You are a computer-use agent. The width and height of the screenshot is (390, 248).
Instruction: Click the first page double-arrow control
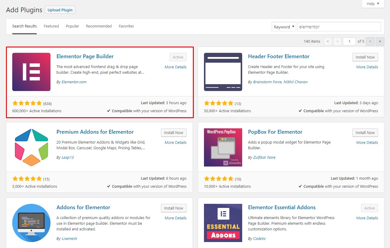point(328,41)
